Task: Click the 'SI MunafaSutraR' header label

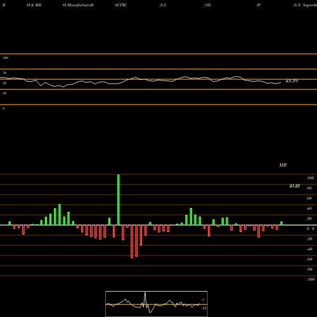Action: coord(78,5)
